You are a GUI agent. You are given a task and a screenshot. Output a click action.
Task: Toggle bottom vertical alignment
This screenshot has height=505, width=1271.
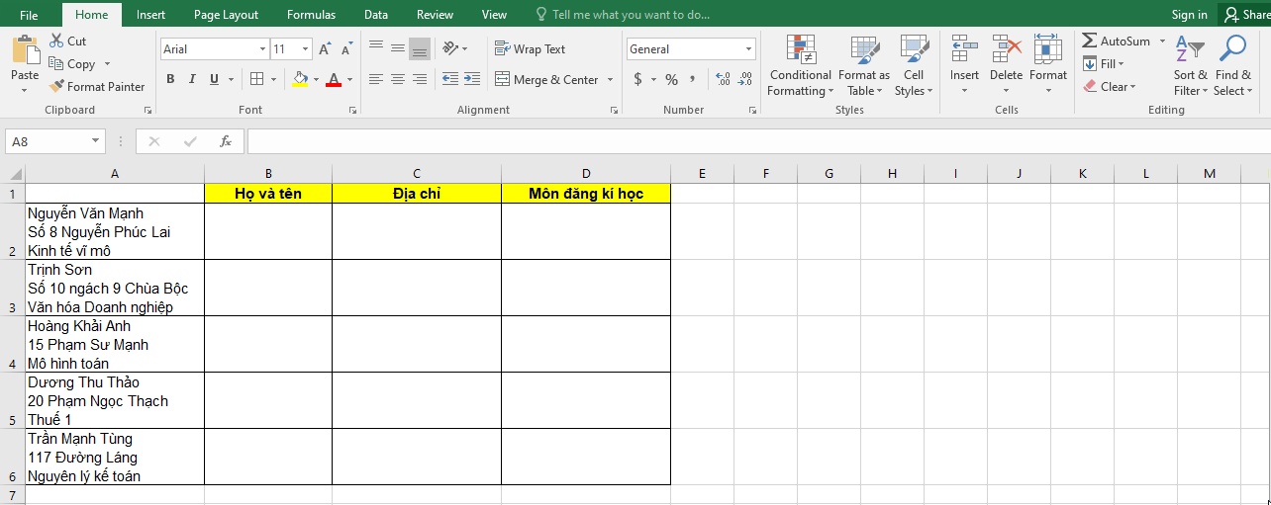[420, 48]
